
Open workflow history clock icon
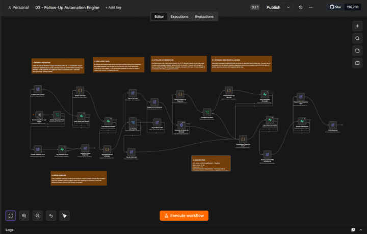(301, 8)
